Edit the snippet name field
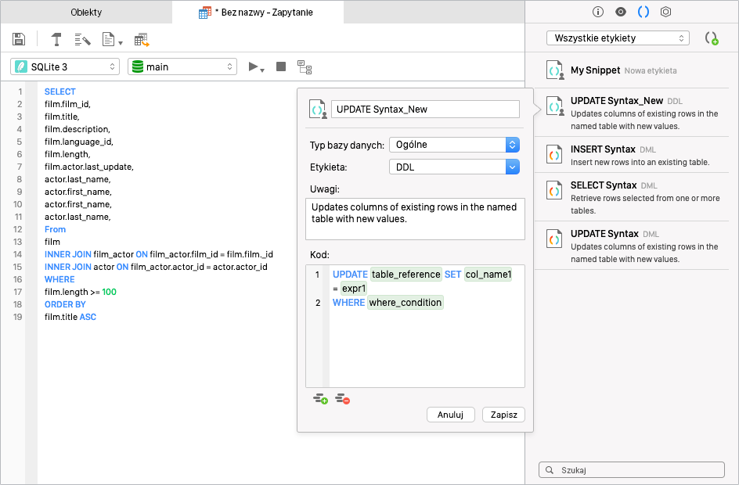This screenshot has height=485, width=739. click(425, 110)
